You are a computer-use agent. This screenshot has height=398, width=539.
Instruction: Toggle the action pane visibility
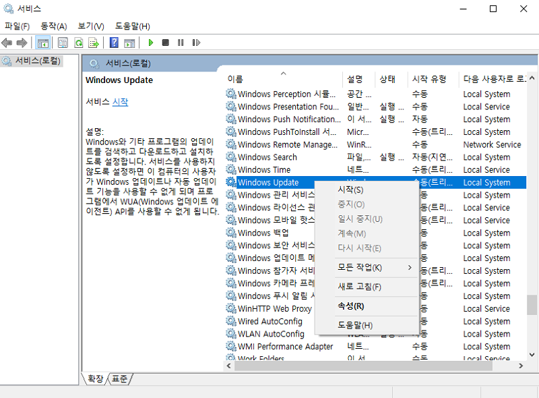pos(129,42)
